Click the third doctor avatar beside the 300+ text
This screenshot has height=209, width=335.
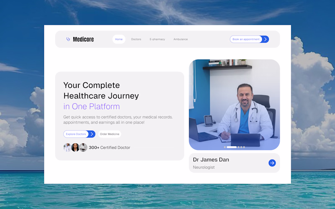(x=83, y=148)
